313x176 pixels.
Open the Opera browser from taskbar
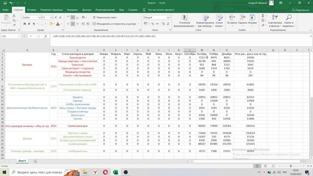tap(106, 172)
